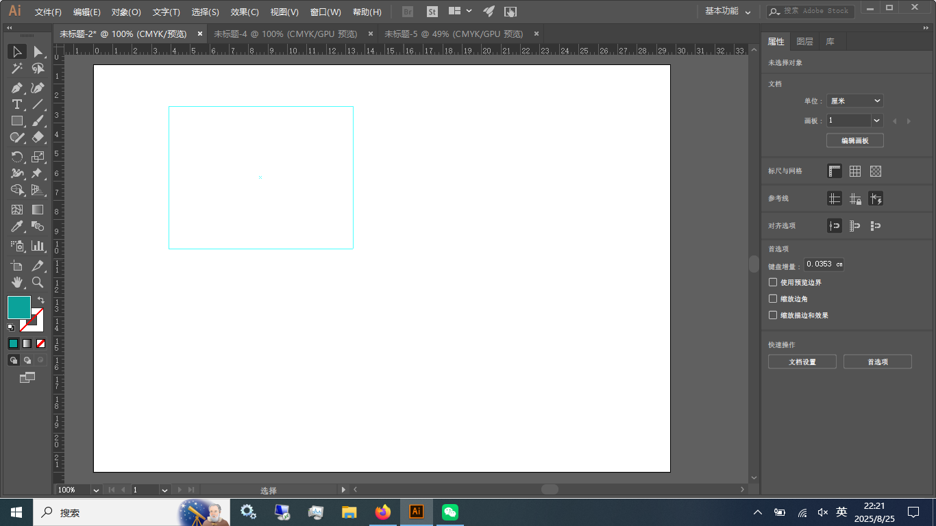This screenshot has width=936, height=526.
Task: Toggle the grid display icon
Action: pyautogui.click(x=855, y=171)
